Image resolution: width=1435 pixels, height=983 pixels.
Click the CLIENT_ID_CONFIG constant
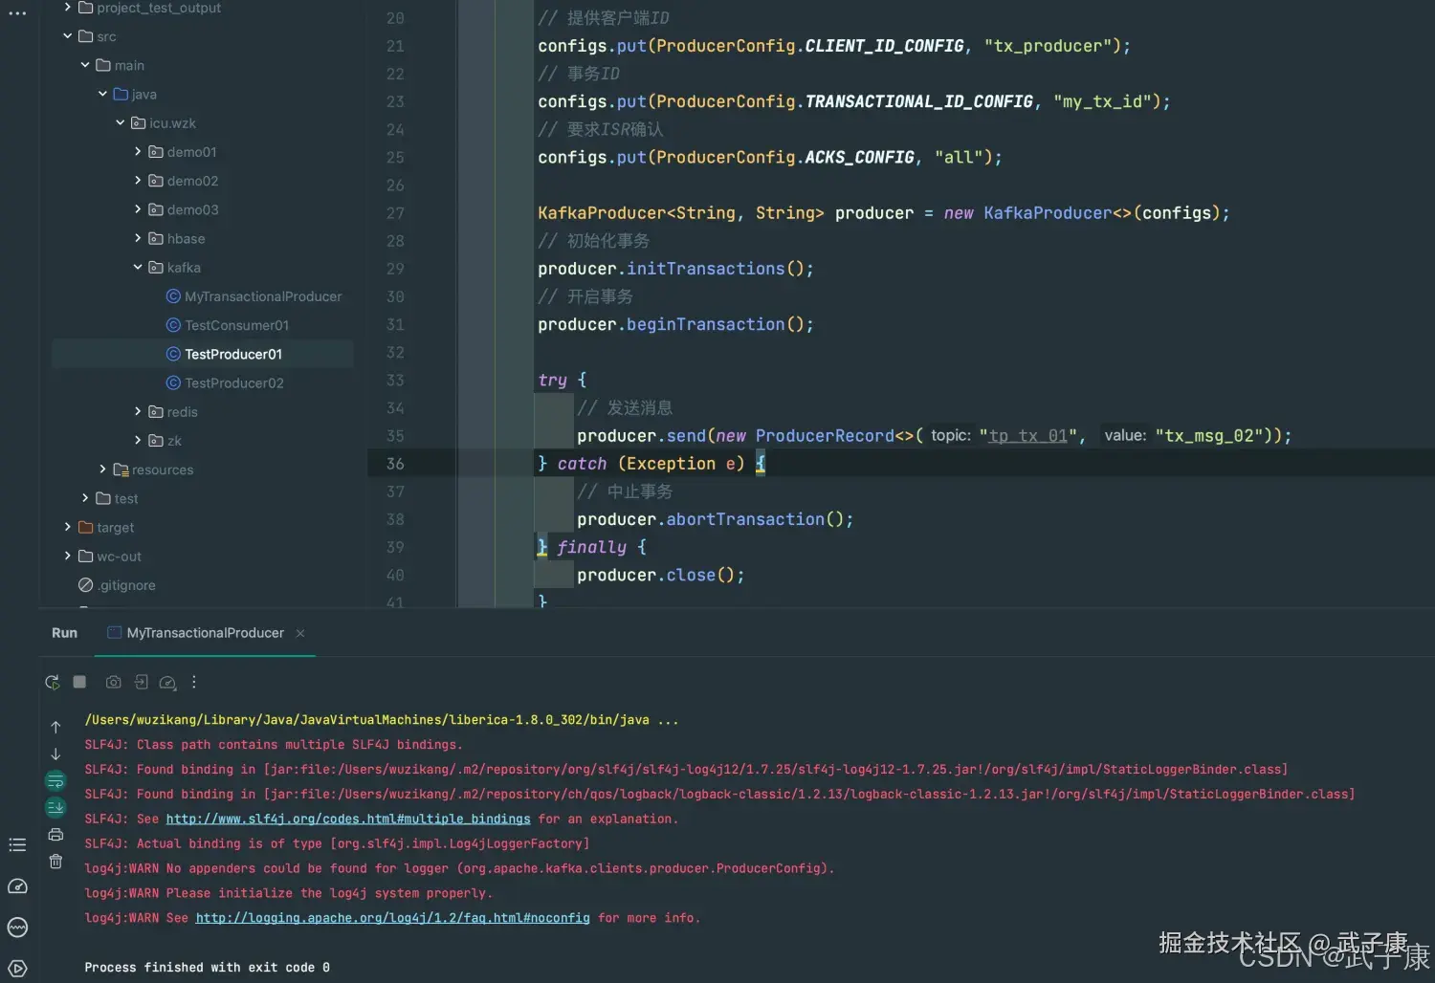884,46
